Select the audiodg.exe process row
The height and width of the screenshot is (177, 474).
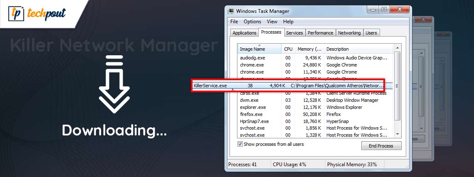point(315,58)
